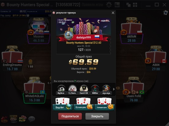Click dudaigor999 profile avatar
169x126 pixels.
[69, 35]
